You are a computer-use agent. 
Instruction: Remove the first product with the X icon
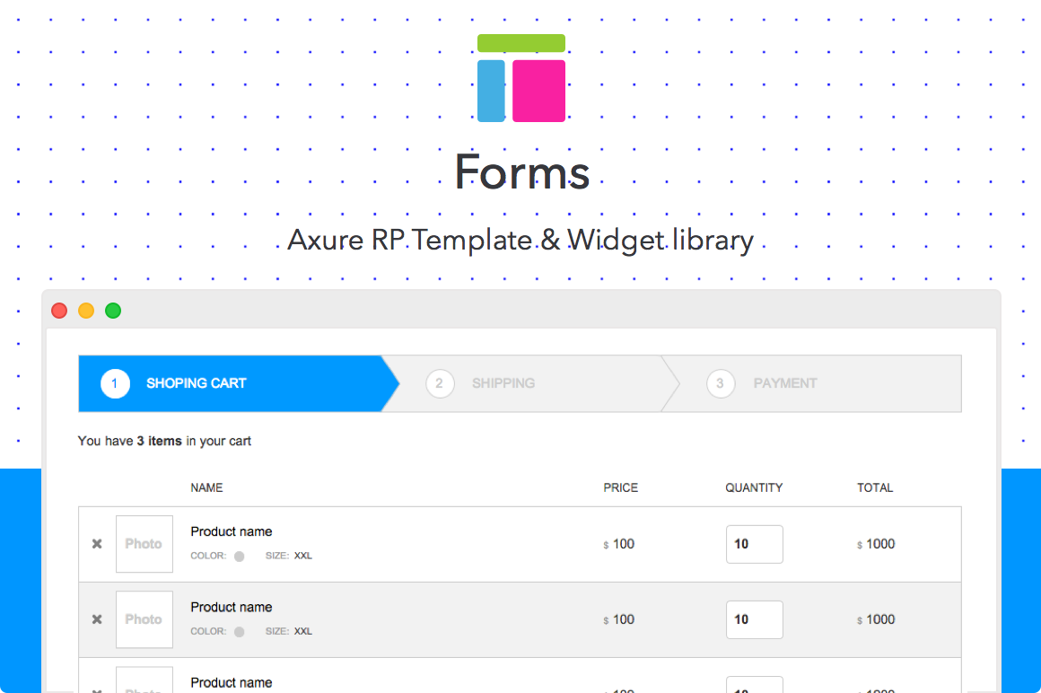(97, 544)
